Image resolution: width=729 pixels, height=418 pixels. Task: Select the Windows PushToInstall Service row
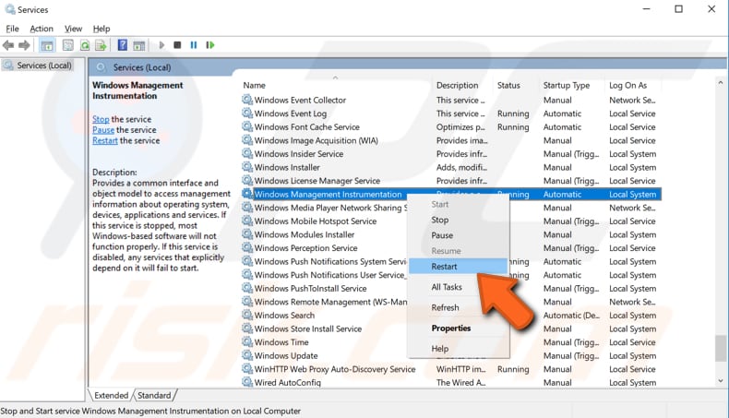coord(451,288)
